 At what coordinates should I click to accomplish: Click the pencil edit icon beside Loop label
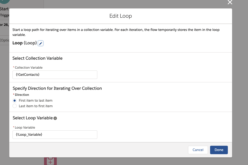point(41,43)
